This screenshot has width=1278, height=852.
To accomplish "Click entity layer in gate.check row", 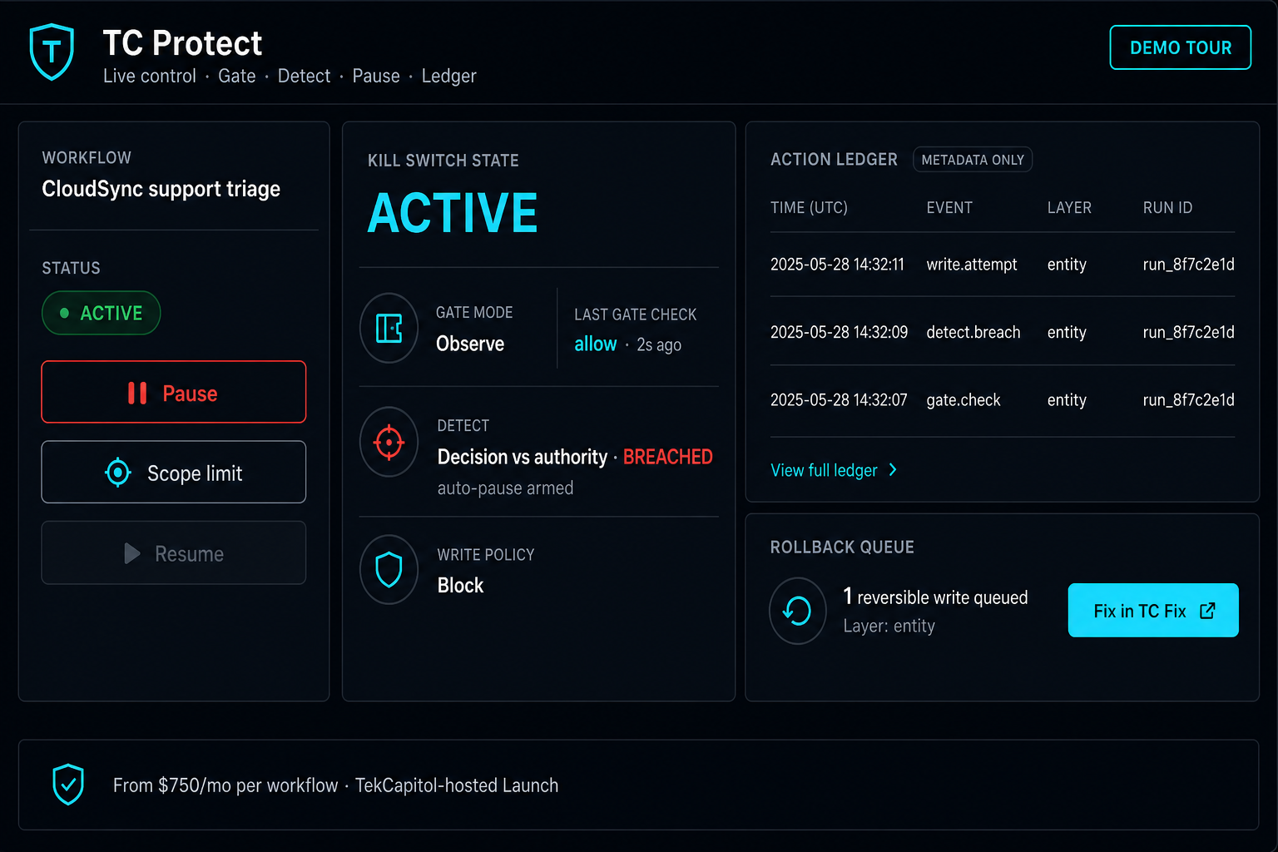I will click(x=1067, y=400).
